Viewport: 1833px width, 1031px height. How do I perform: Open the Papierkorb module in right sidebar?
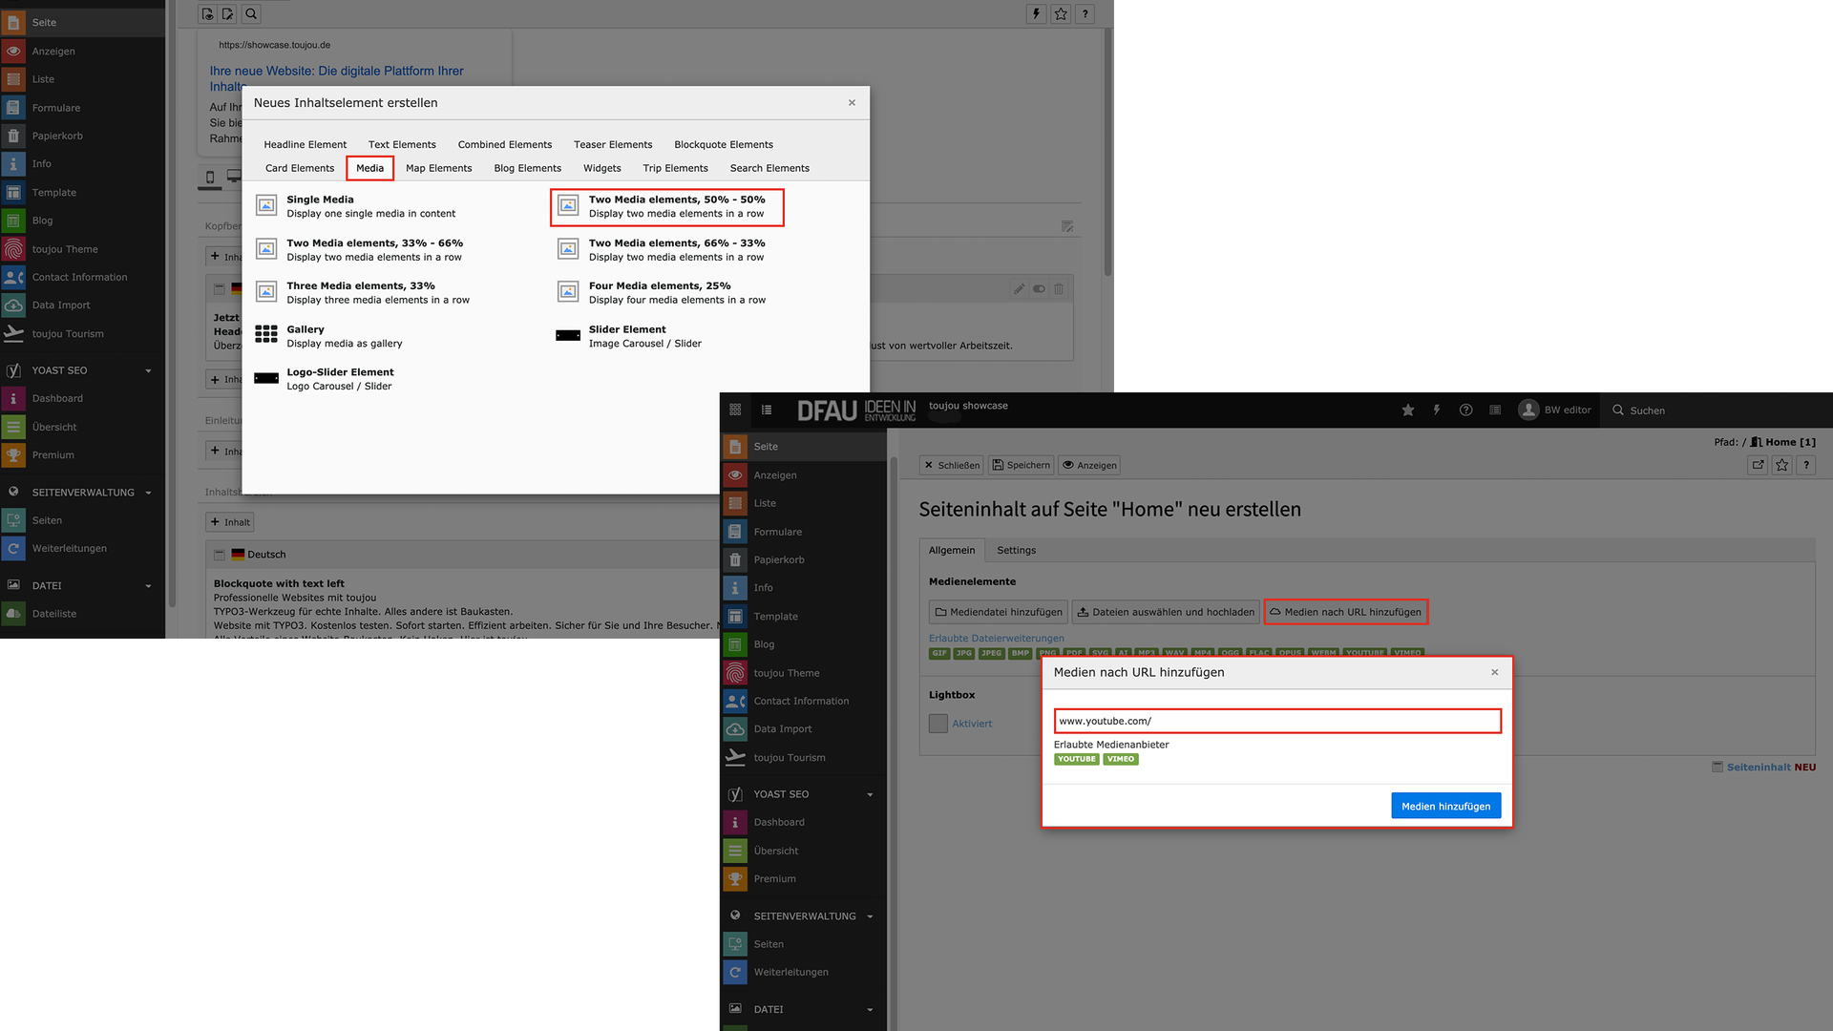(778, 559)
